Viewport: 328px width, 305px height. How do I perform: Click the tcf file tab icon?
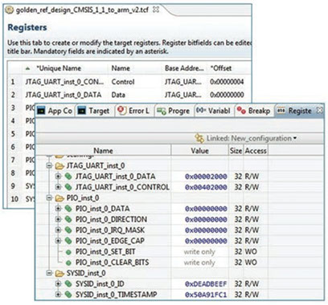point(10,10)
